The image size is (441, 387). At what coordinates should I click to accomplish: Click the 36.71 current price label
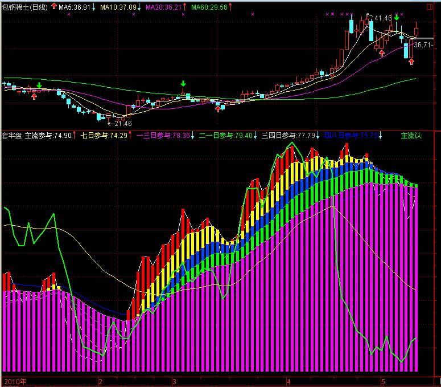point(422,45)
